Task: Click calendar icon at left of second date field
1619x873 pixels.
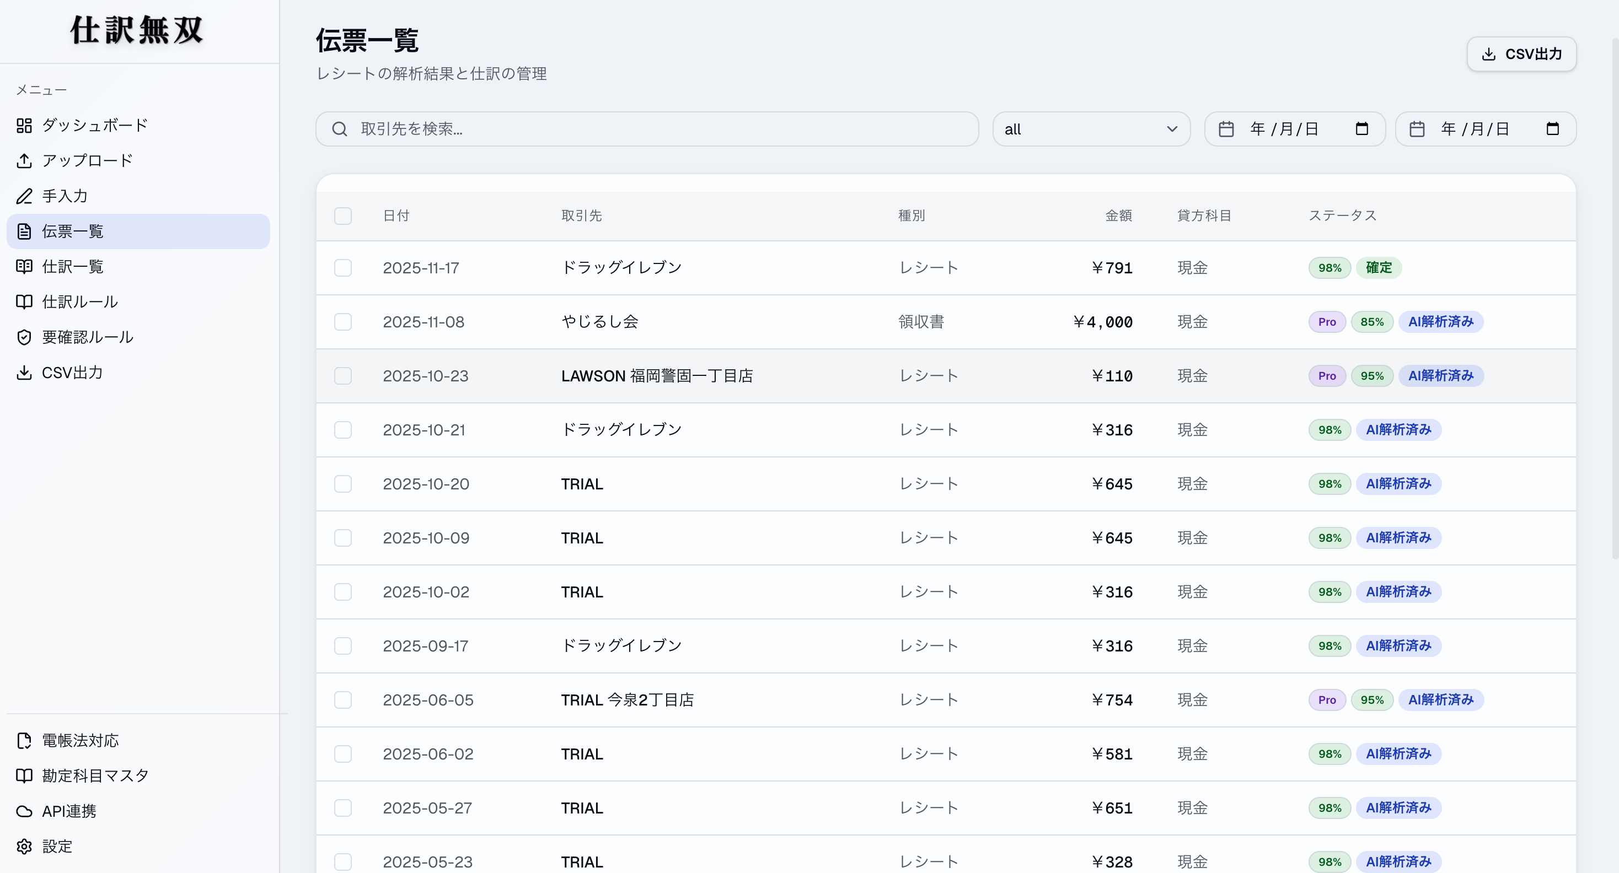Action: [x=1417, y=130]
